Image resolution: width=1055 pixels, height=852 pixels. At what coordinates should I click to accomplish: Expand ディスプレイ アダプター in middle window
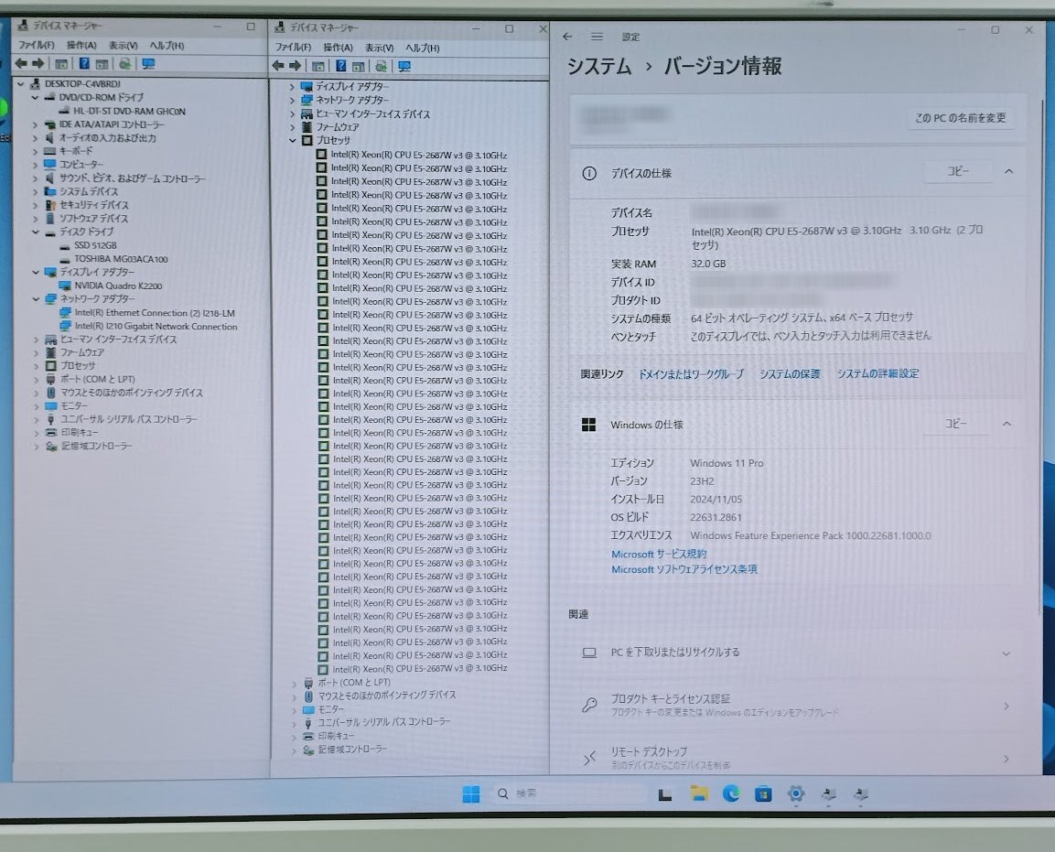[x=293, y=87]
